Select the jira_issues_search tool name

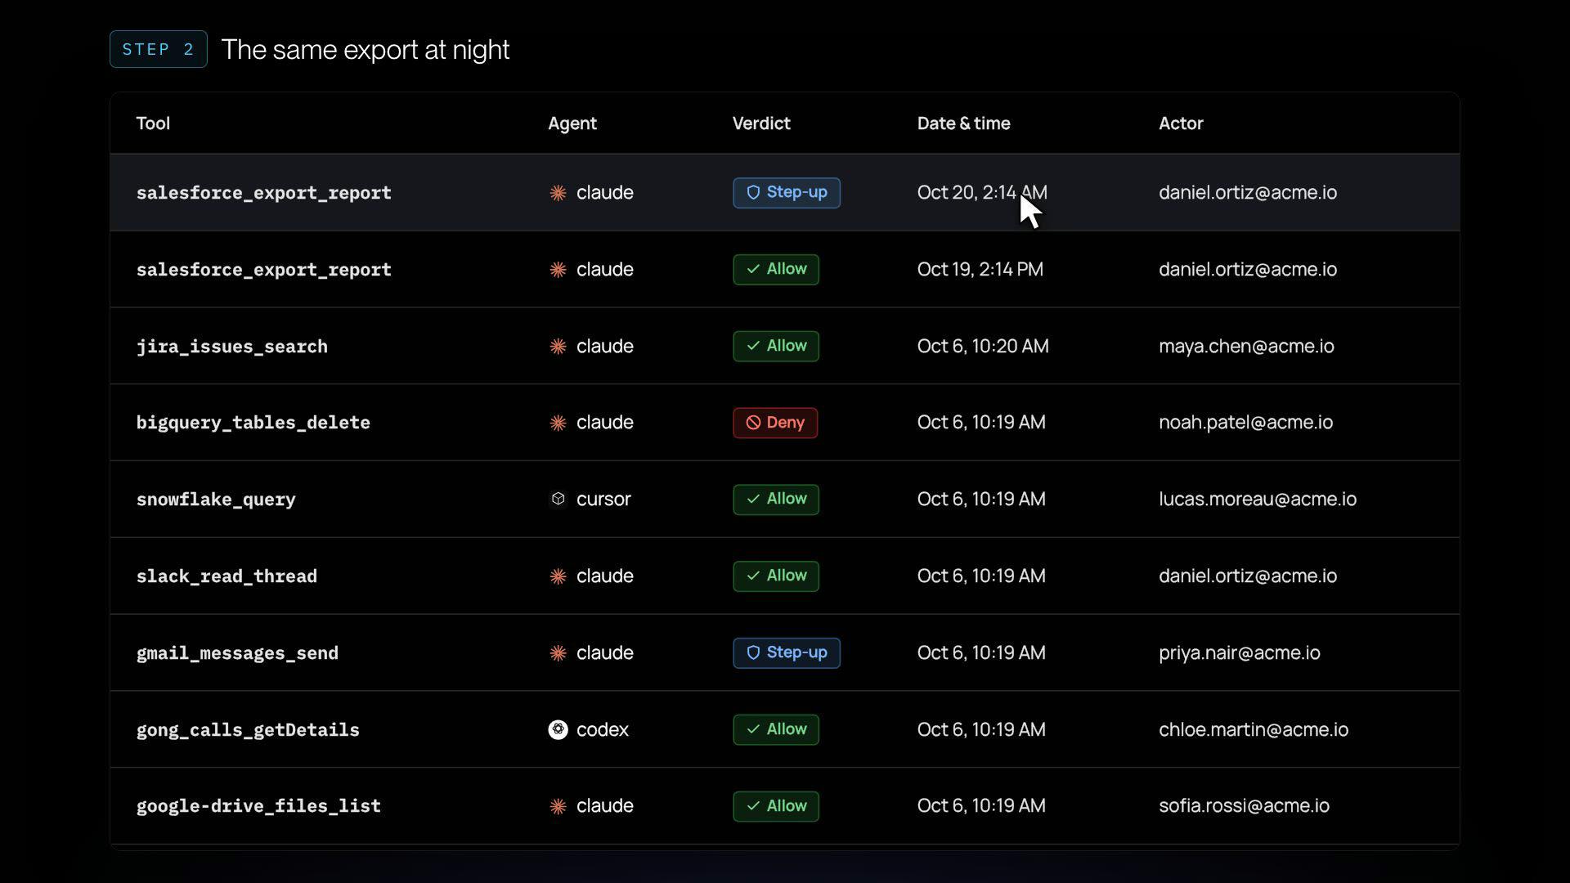coord(232,347)
